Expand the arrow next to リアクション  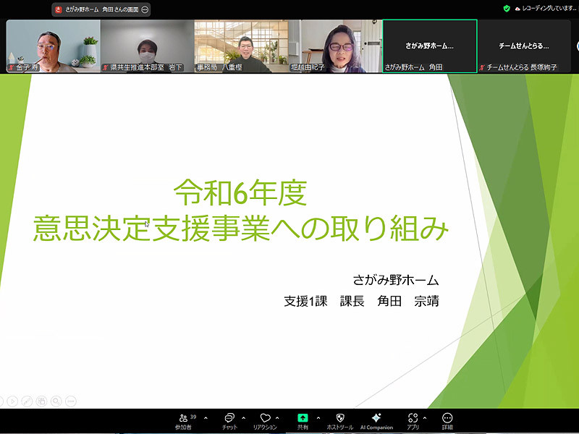(x=278, y=418)
